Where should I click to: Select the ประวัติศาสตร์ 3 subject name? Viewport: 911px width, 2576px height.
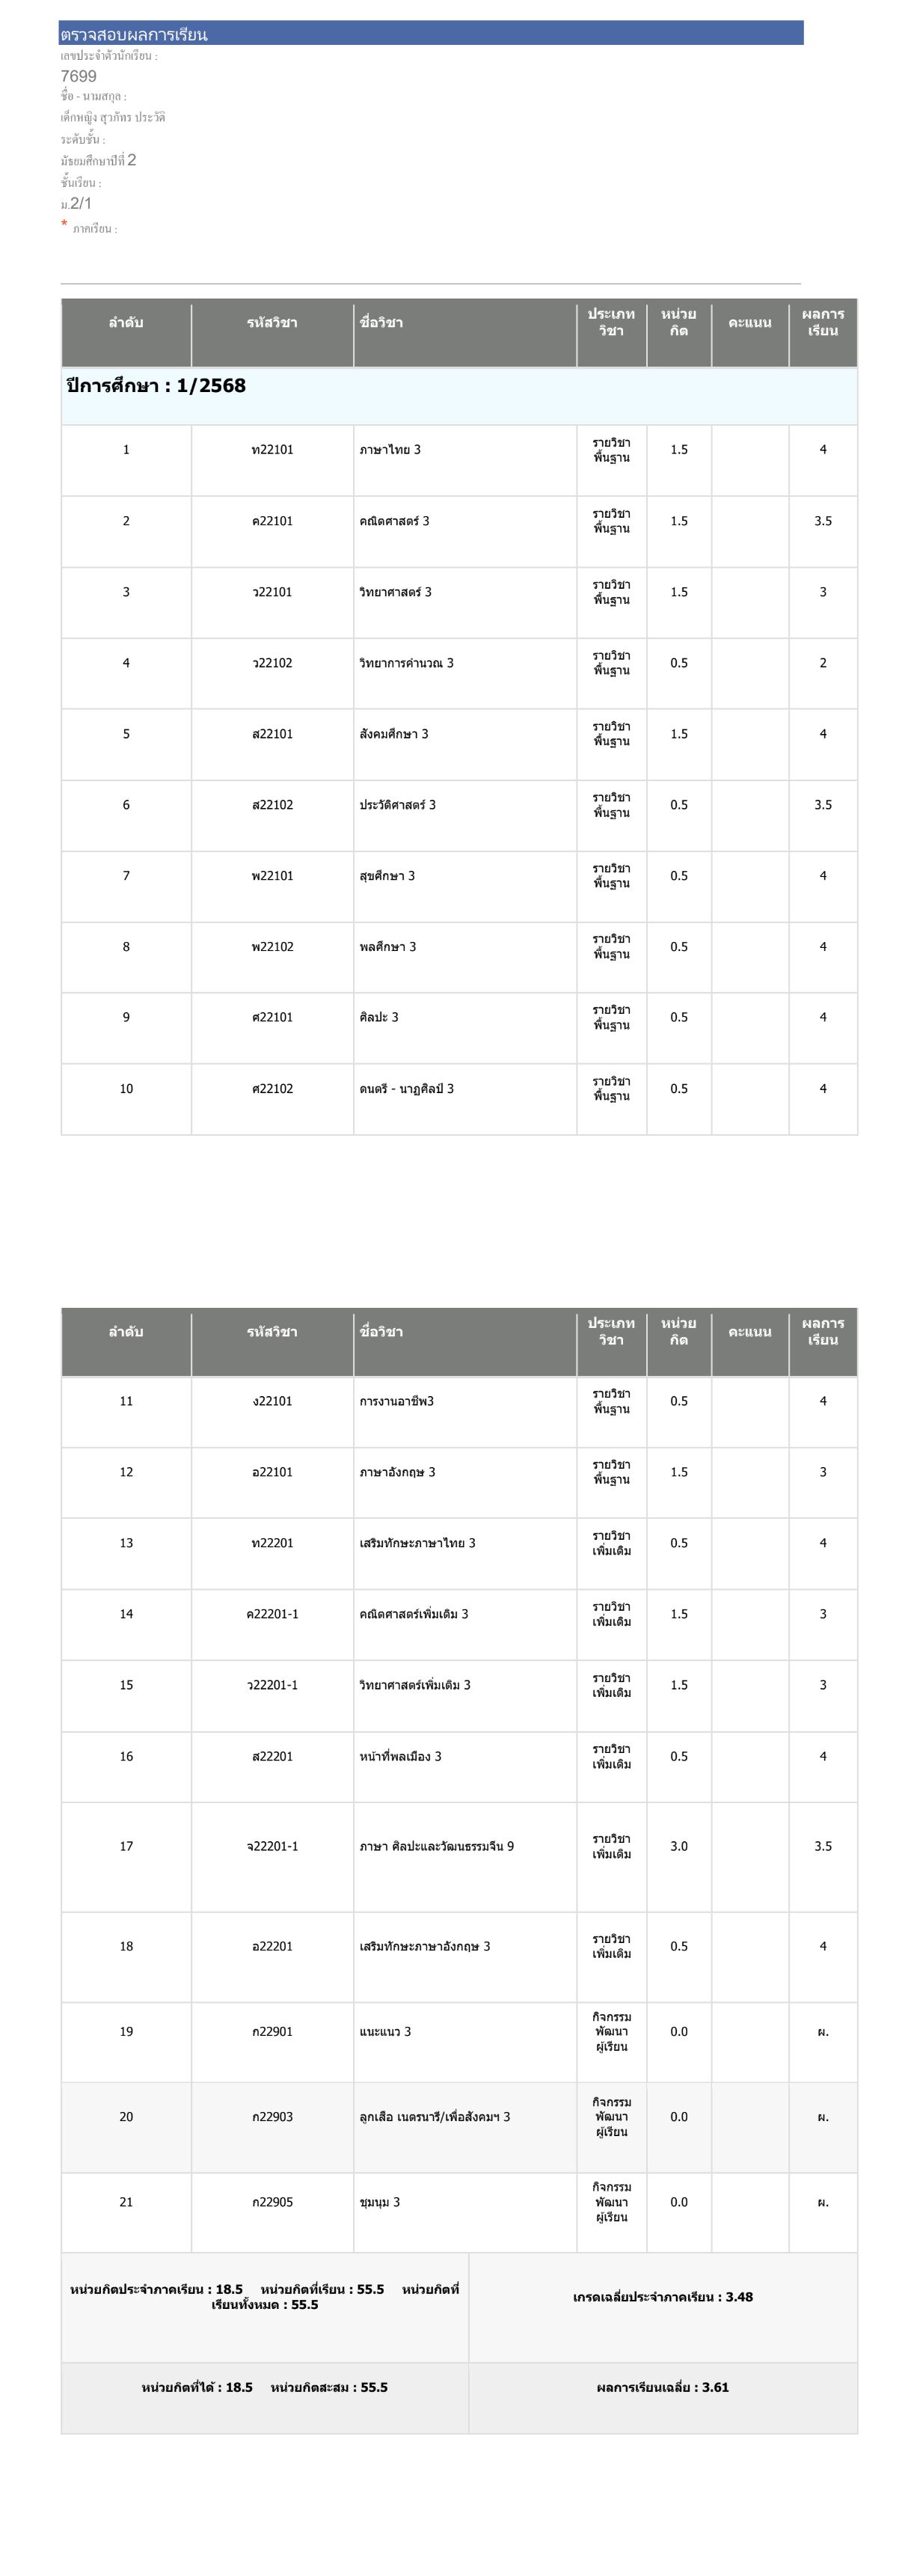pos(397,805)
